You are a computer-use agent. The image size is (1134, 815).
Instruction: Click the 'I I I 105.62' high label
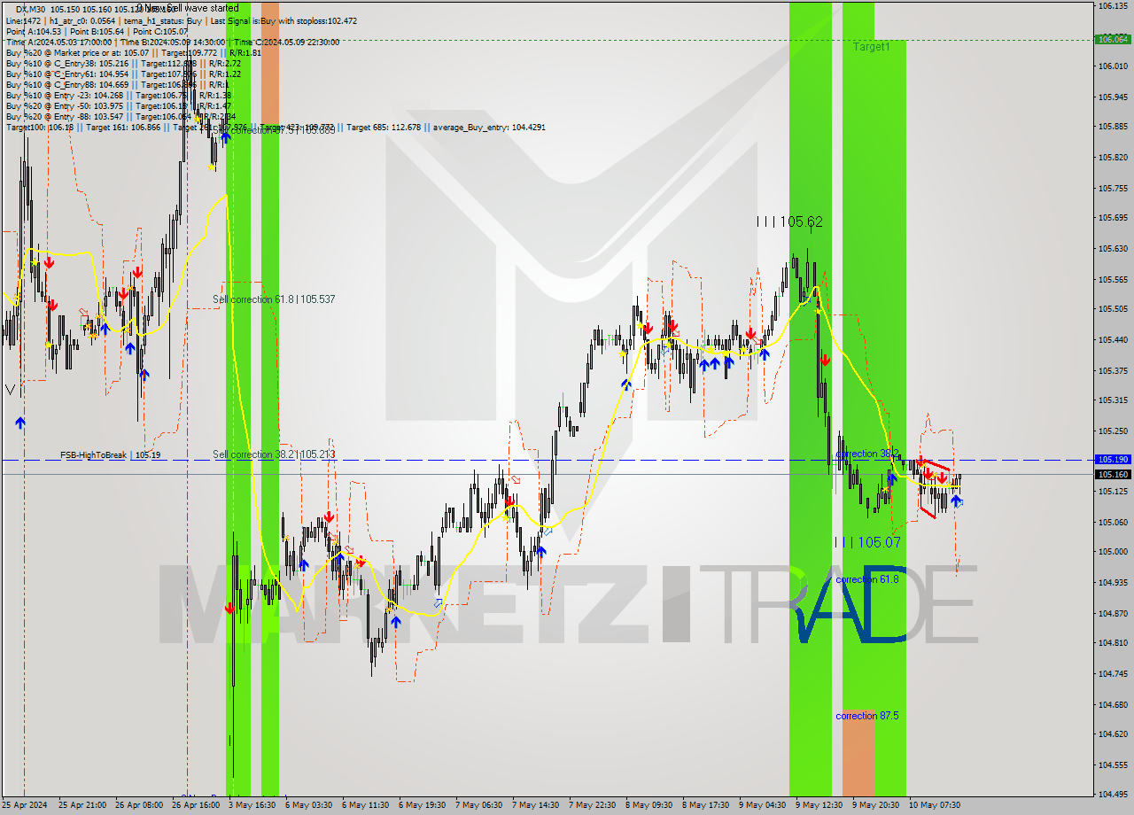(x=789, y=221)
